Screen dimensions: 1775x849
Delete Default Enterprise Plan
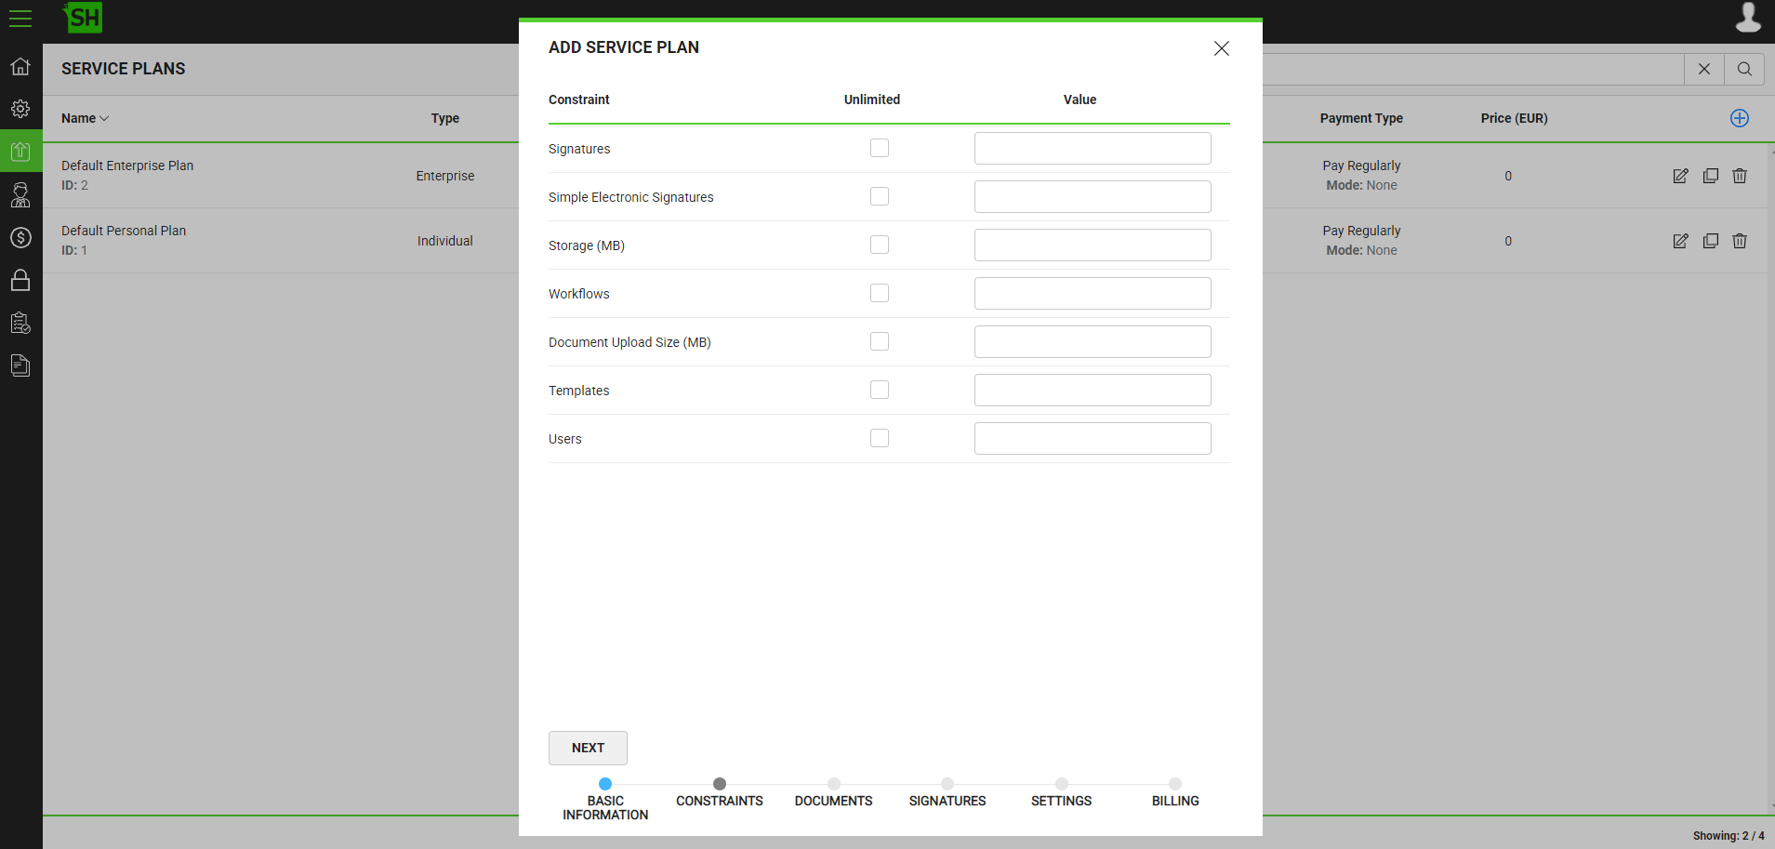pyautogui.click(x=1740, y=176)
